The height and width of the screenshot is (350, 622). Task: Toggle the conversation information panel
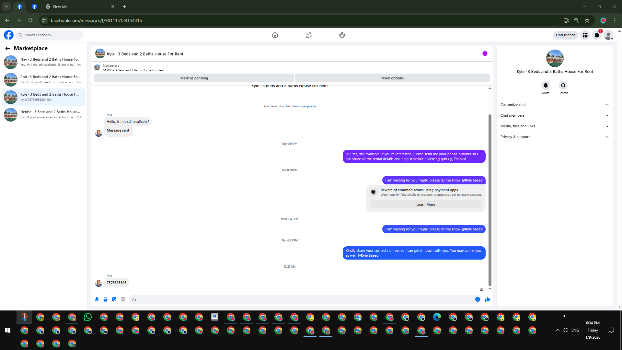click(485, 54)
